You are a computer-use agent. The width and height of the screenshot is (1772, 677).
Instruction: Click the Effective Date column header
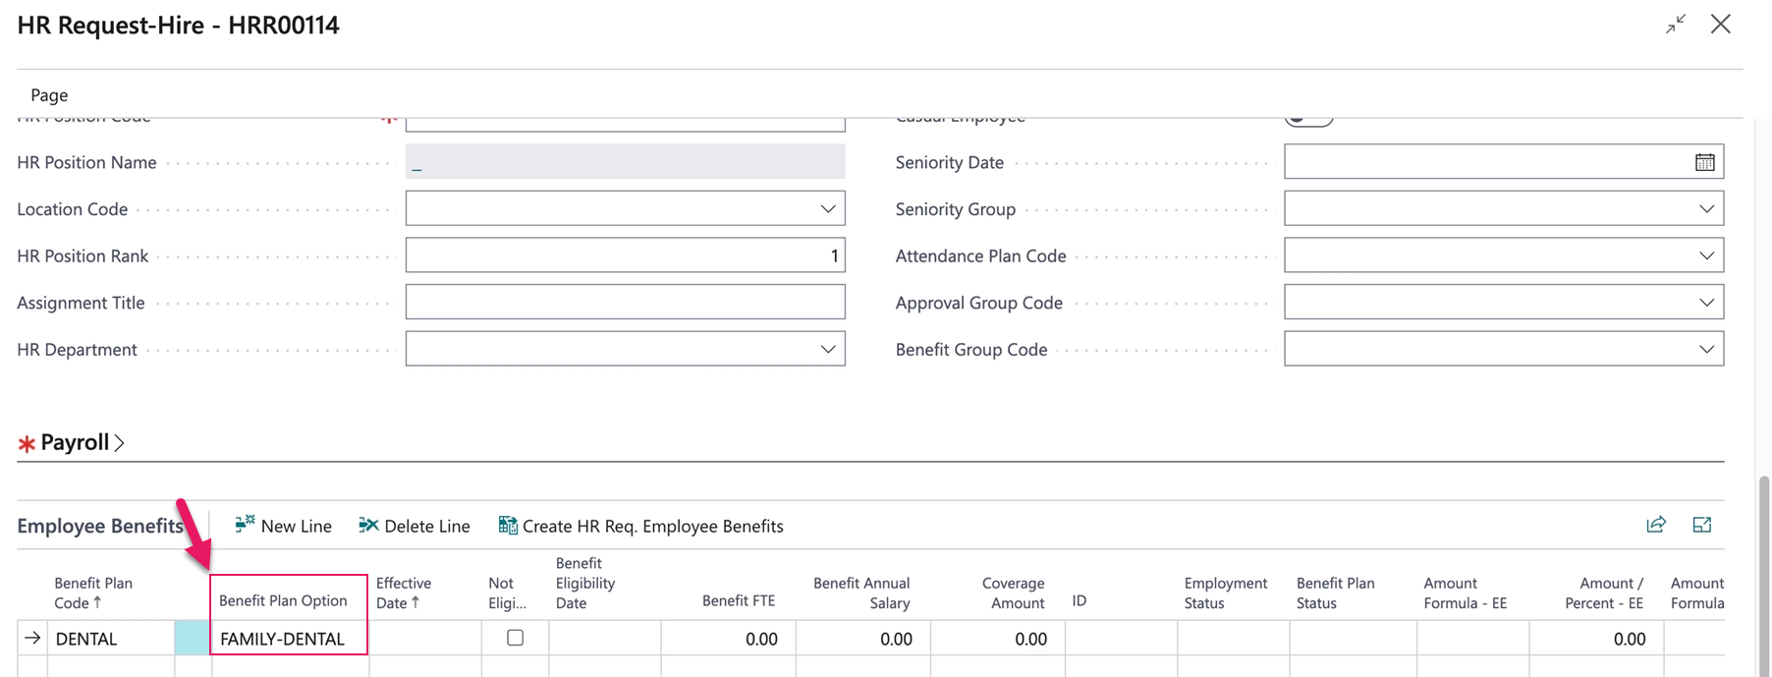point(404,592)
